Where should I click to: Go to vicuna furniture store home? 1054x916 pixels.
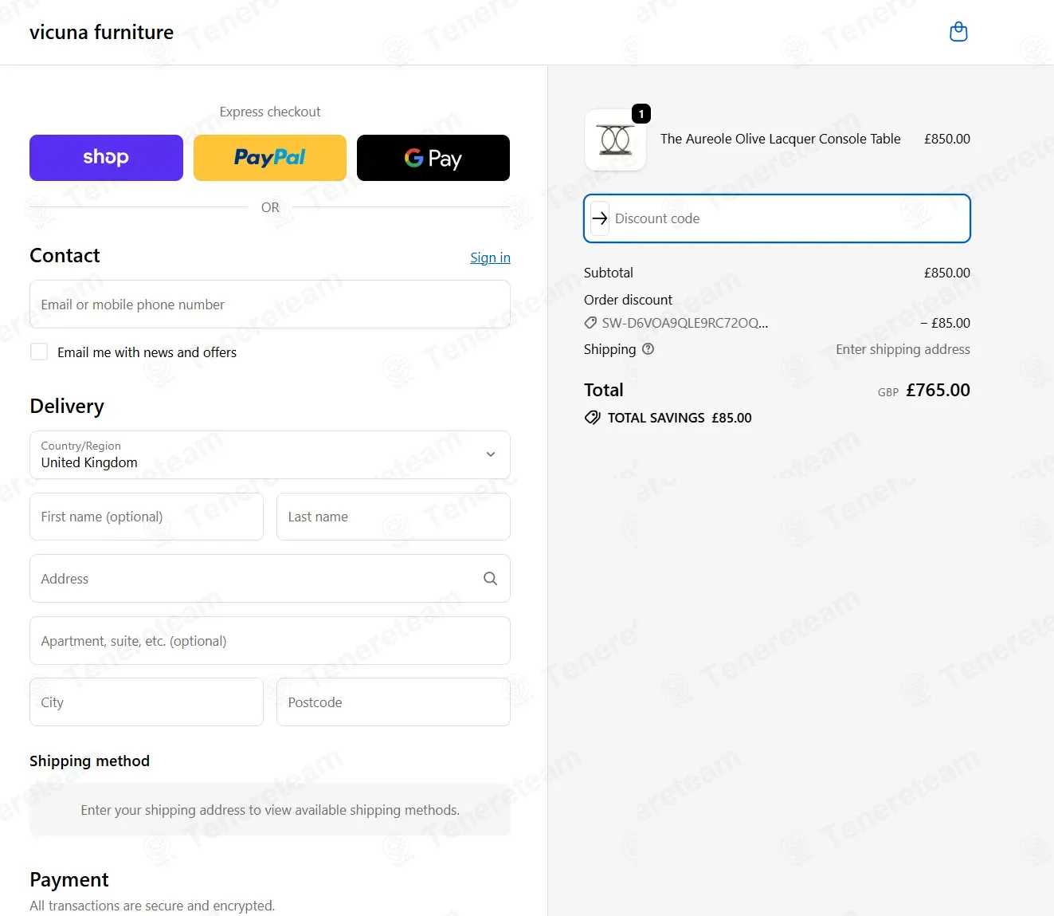point(101,32)
